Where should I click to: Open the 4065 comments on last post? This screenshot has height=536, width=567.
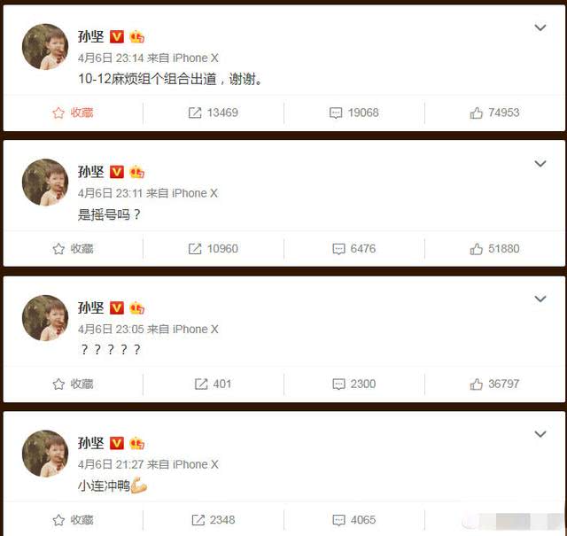[354, 520]
